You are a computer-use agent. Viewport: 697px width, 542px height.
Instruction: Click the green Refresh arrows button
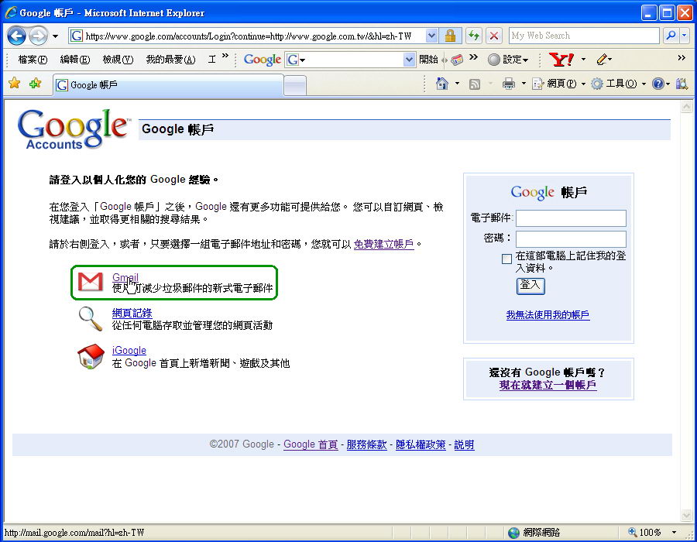click(474, 36)
